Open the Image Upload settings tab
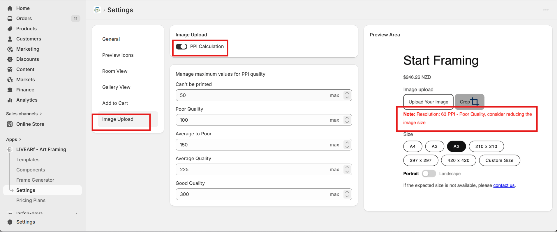This screenshot has height=232, width=557. (128, 119)
